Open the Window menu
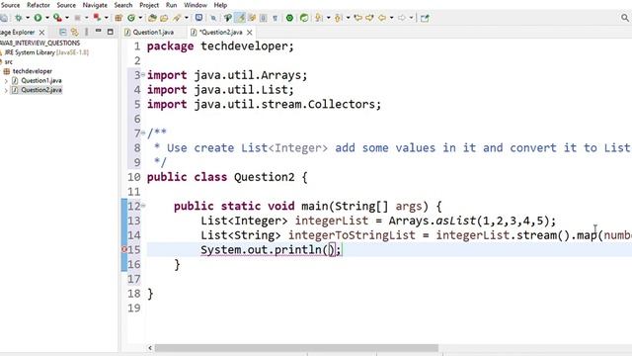632x356 pixels. coord(196,5)
